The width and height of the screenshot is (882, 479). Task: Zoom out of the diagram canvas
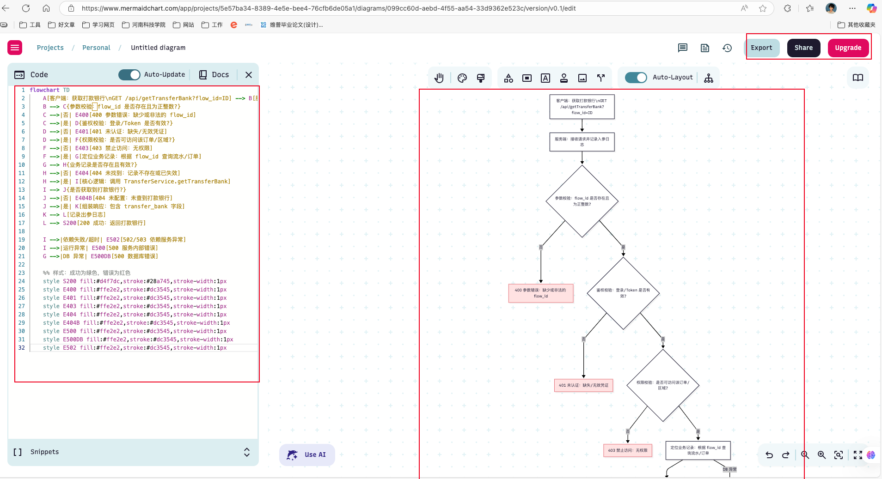[x=805, y=455]
